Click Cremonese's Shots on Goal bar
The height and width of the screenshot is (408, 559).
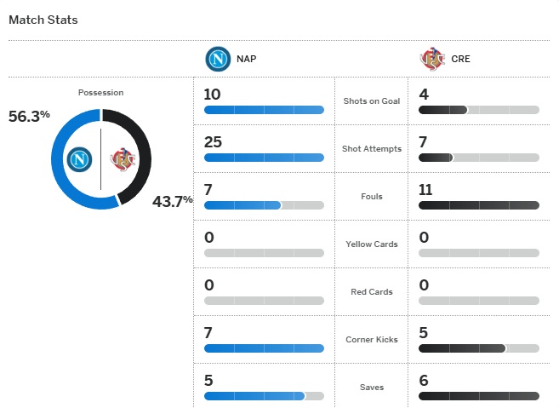click(x=479, y=110)
